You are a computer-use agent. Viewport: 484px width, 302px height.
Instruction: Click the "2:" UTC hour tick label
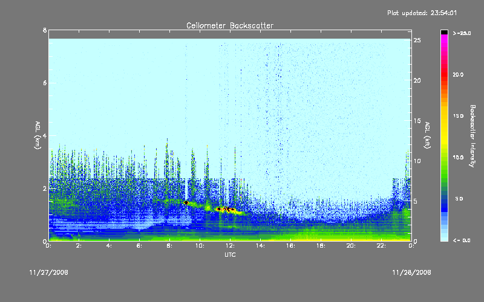click(79, 246)
